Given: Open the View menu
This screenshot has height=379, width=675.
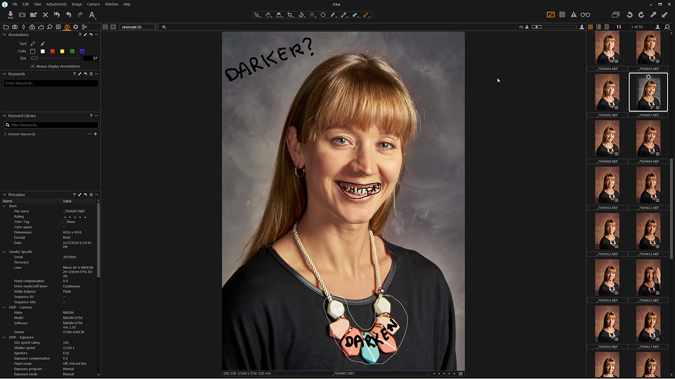Looking at the screenshot, I should point(37,4).
